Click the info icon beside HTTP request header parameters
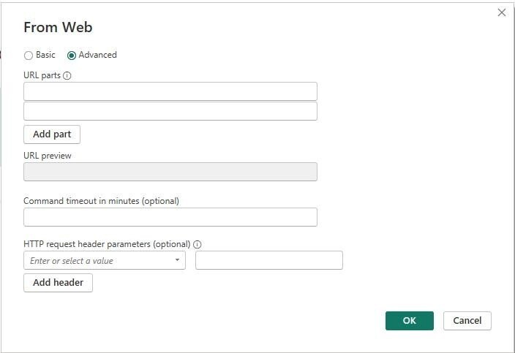The image size is (515, 353). click(197, 244)
